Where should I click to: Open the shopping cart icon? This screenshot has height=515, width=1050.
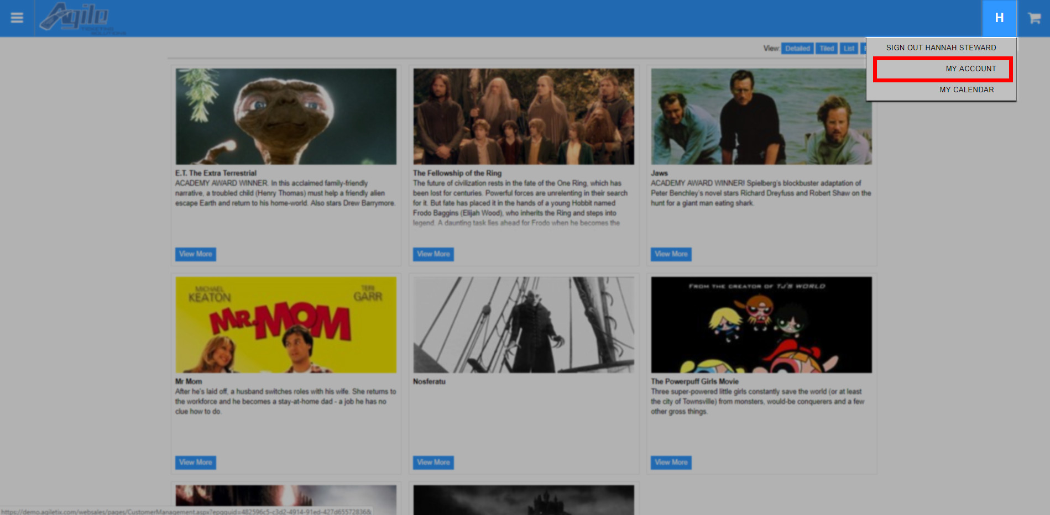[x=1034, y=18]
